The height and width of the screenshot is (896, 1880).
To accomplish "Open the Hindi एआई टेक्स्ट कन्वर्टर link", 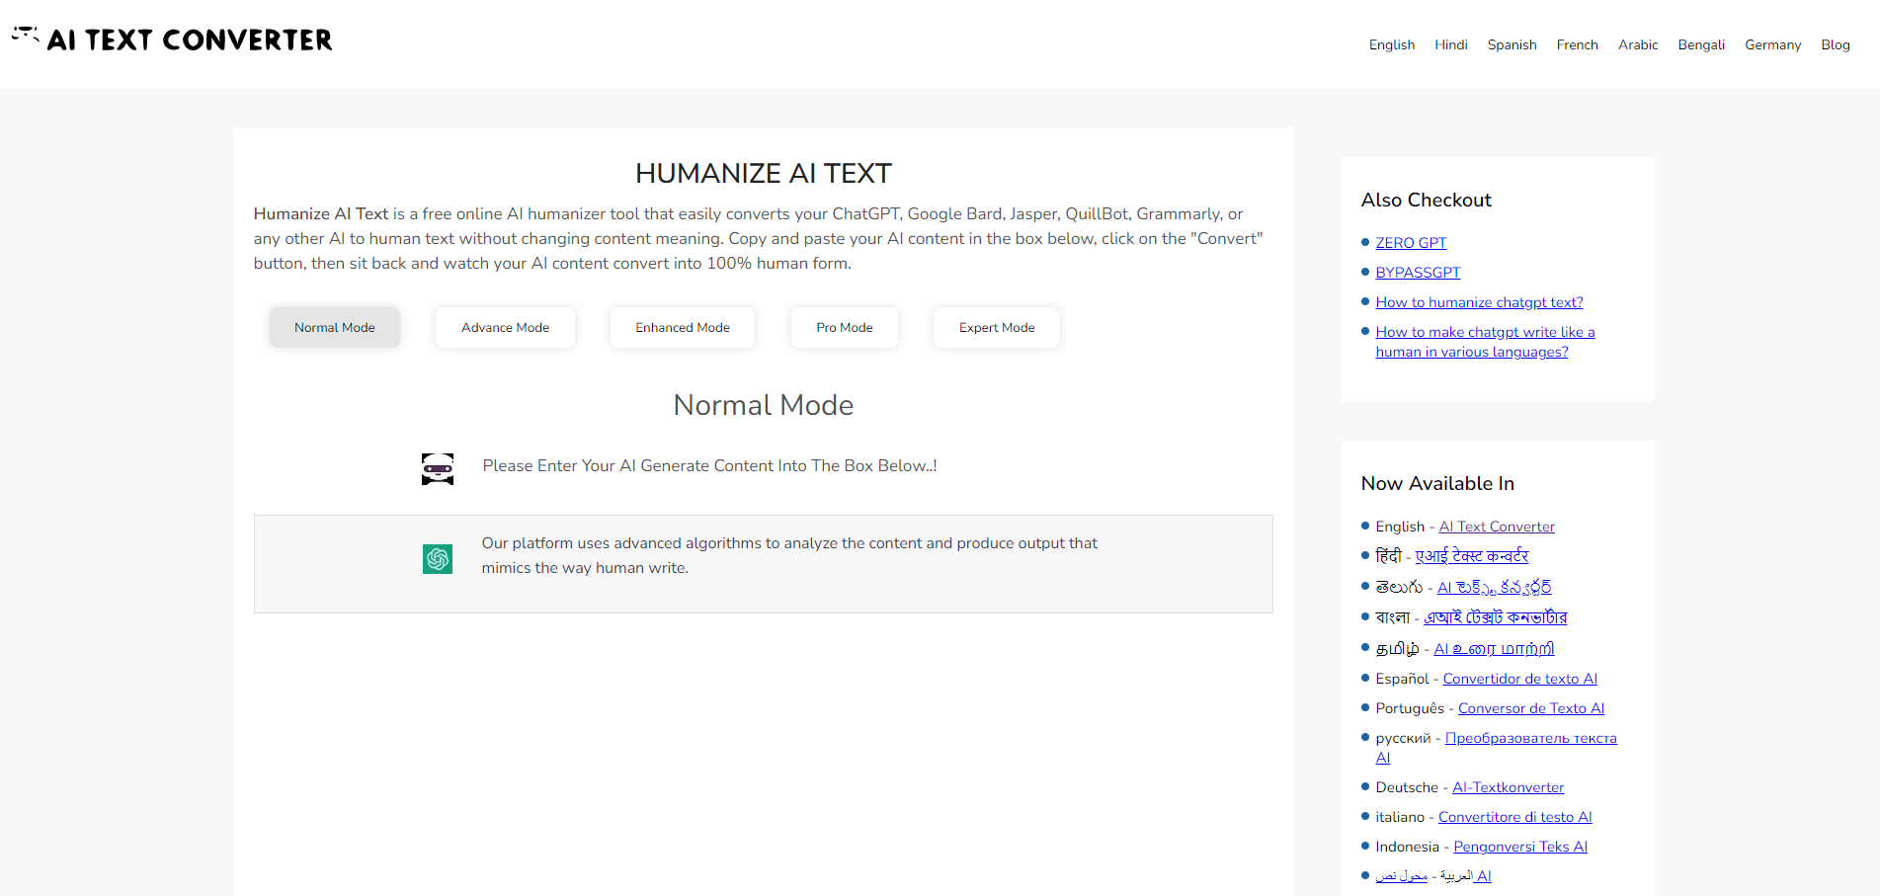I will [1472, 556].
